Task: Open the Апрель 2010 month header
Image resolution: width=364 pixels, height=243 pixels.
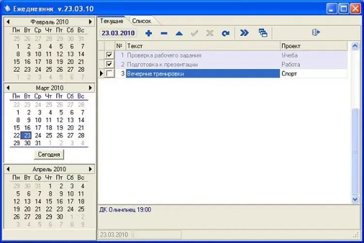Action: coord(50,169)
